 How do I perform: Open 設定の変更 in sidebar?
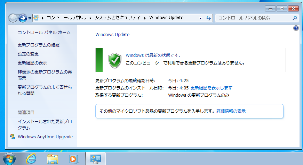coord(28,54)
